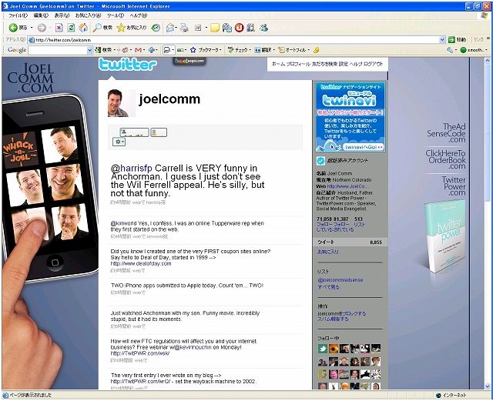The height and width of the screenshot is (401, 493).
Task: Click the Messenger people icon in toolbar
Action: click(263, 28)
